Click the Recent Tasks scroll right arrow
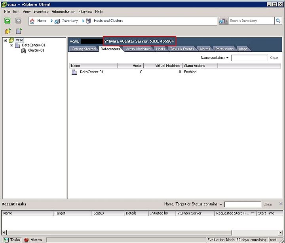This screenshot has height=243, width=285. (280, 232)
